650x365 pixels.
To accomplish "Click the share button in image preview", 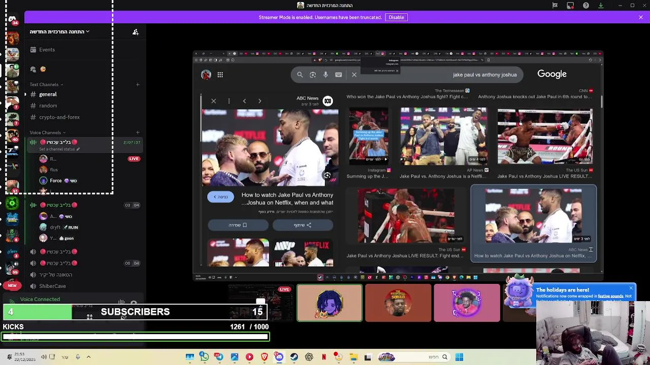I will point(303,225).
